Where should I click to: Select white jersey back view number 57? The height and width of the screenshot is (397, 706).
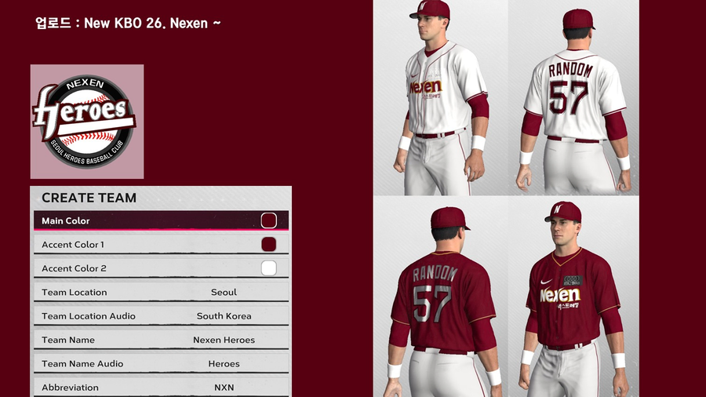click(573, 97)
